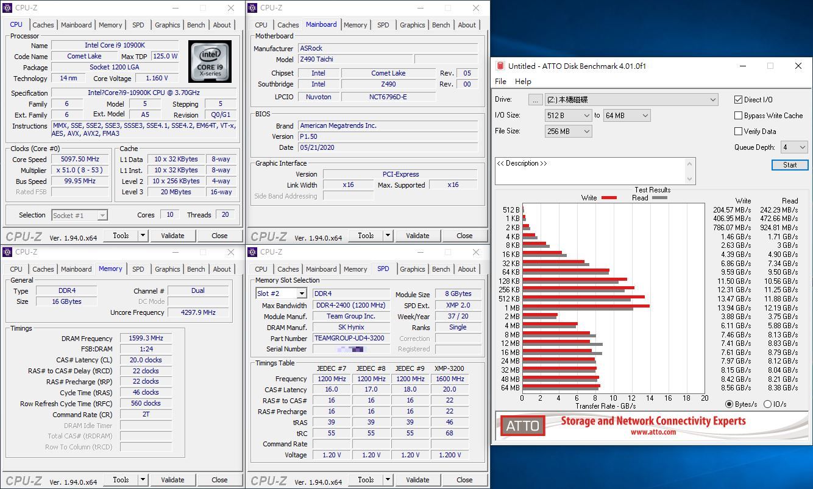This screenshot has width=813, height=489.
Task: Click the XMP-3200 column header
Action: pyautogui.click(x=449, y=368)
